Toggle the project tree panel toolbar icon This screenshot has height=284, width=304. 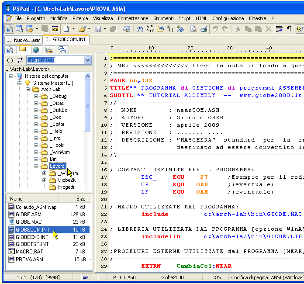click(x=9, y=29)
